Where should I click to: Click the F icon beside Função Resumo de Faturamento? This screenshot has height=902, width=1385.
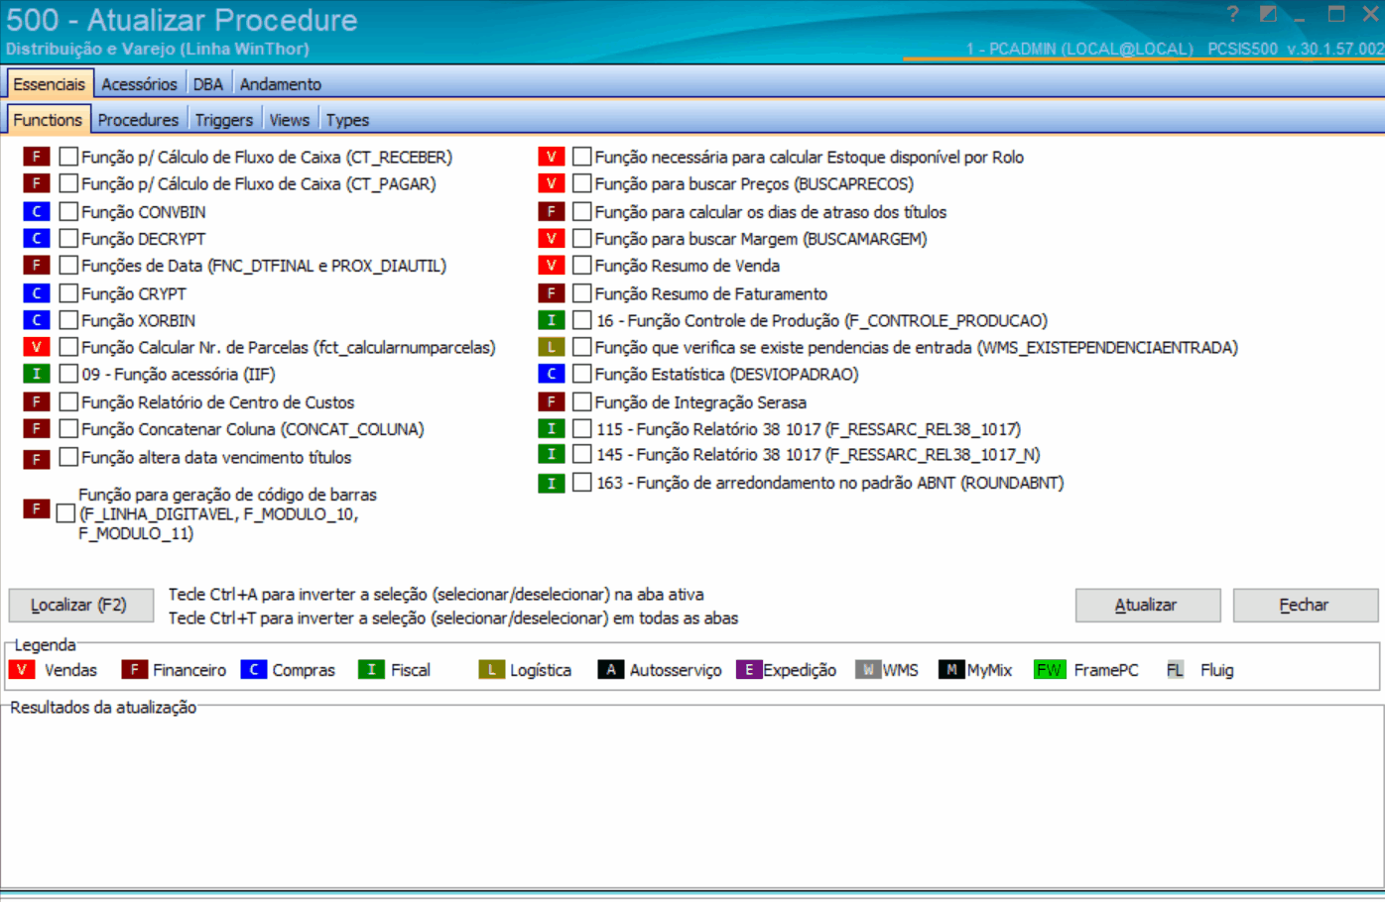tap(552, 293)
